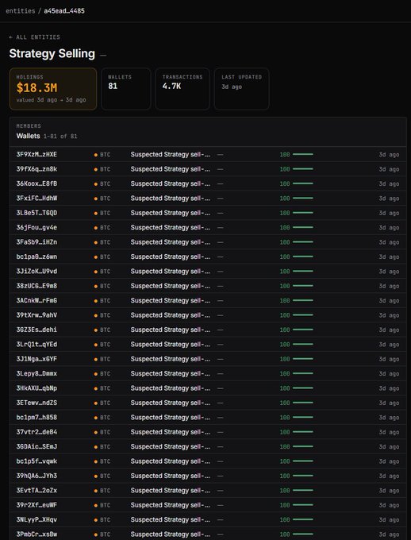Open the Holdings $18.3M card
Screen dimensions: 411x540
[53, 89]
